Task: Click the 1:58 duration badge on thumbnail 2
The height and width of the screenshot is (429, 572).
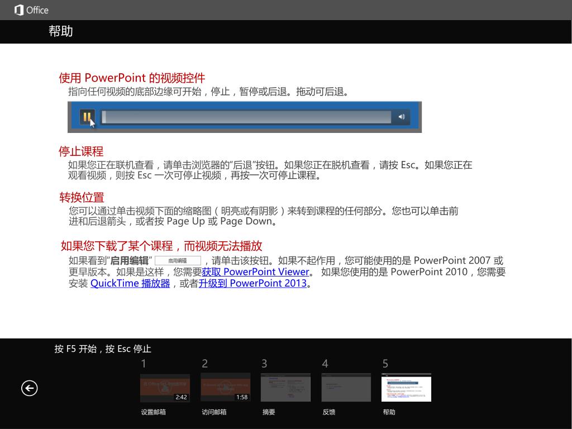Action: 242,397
